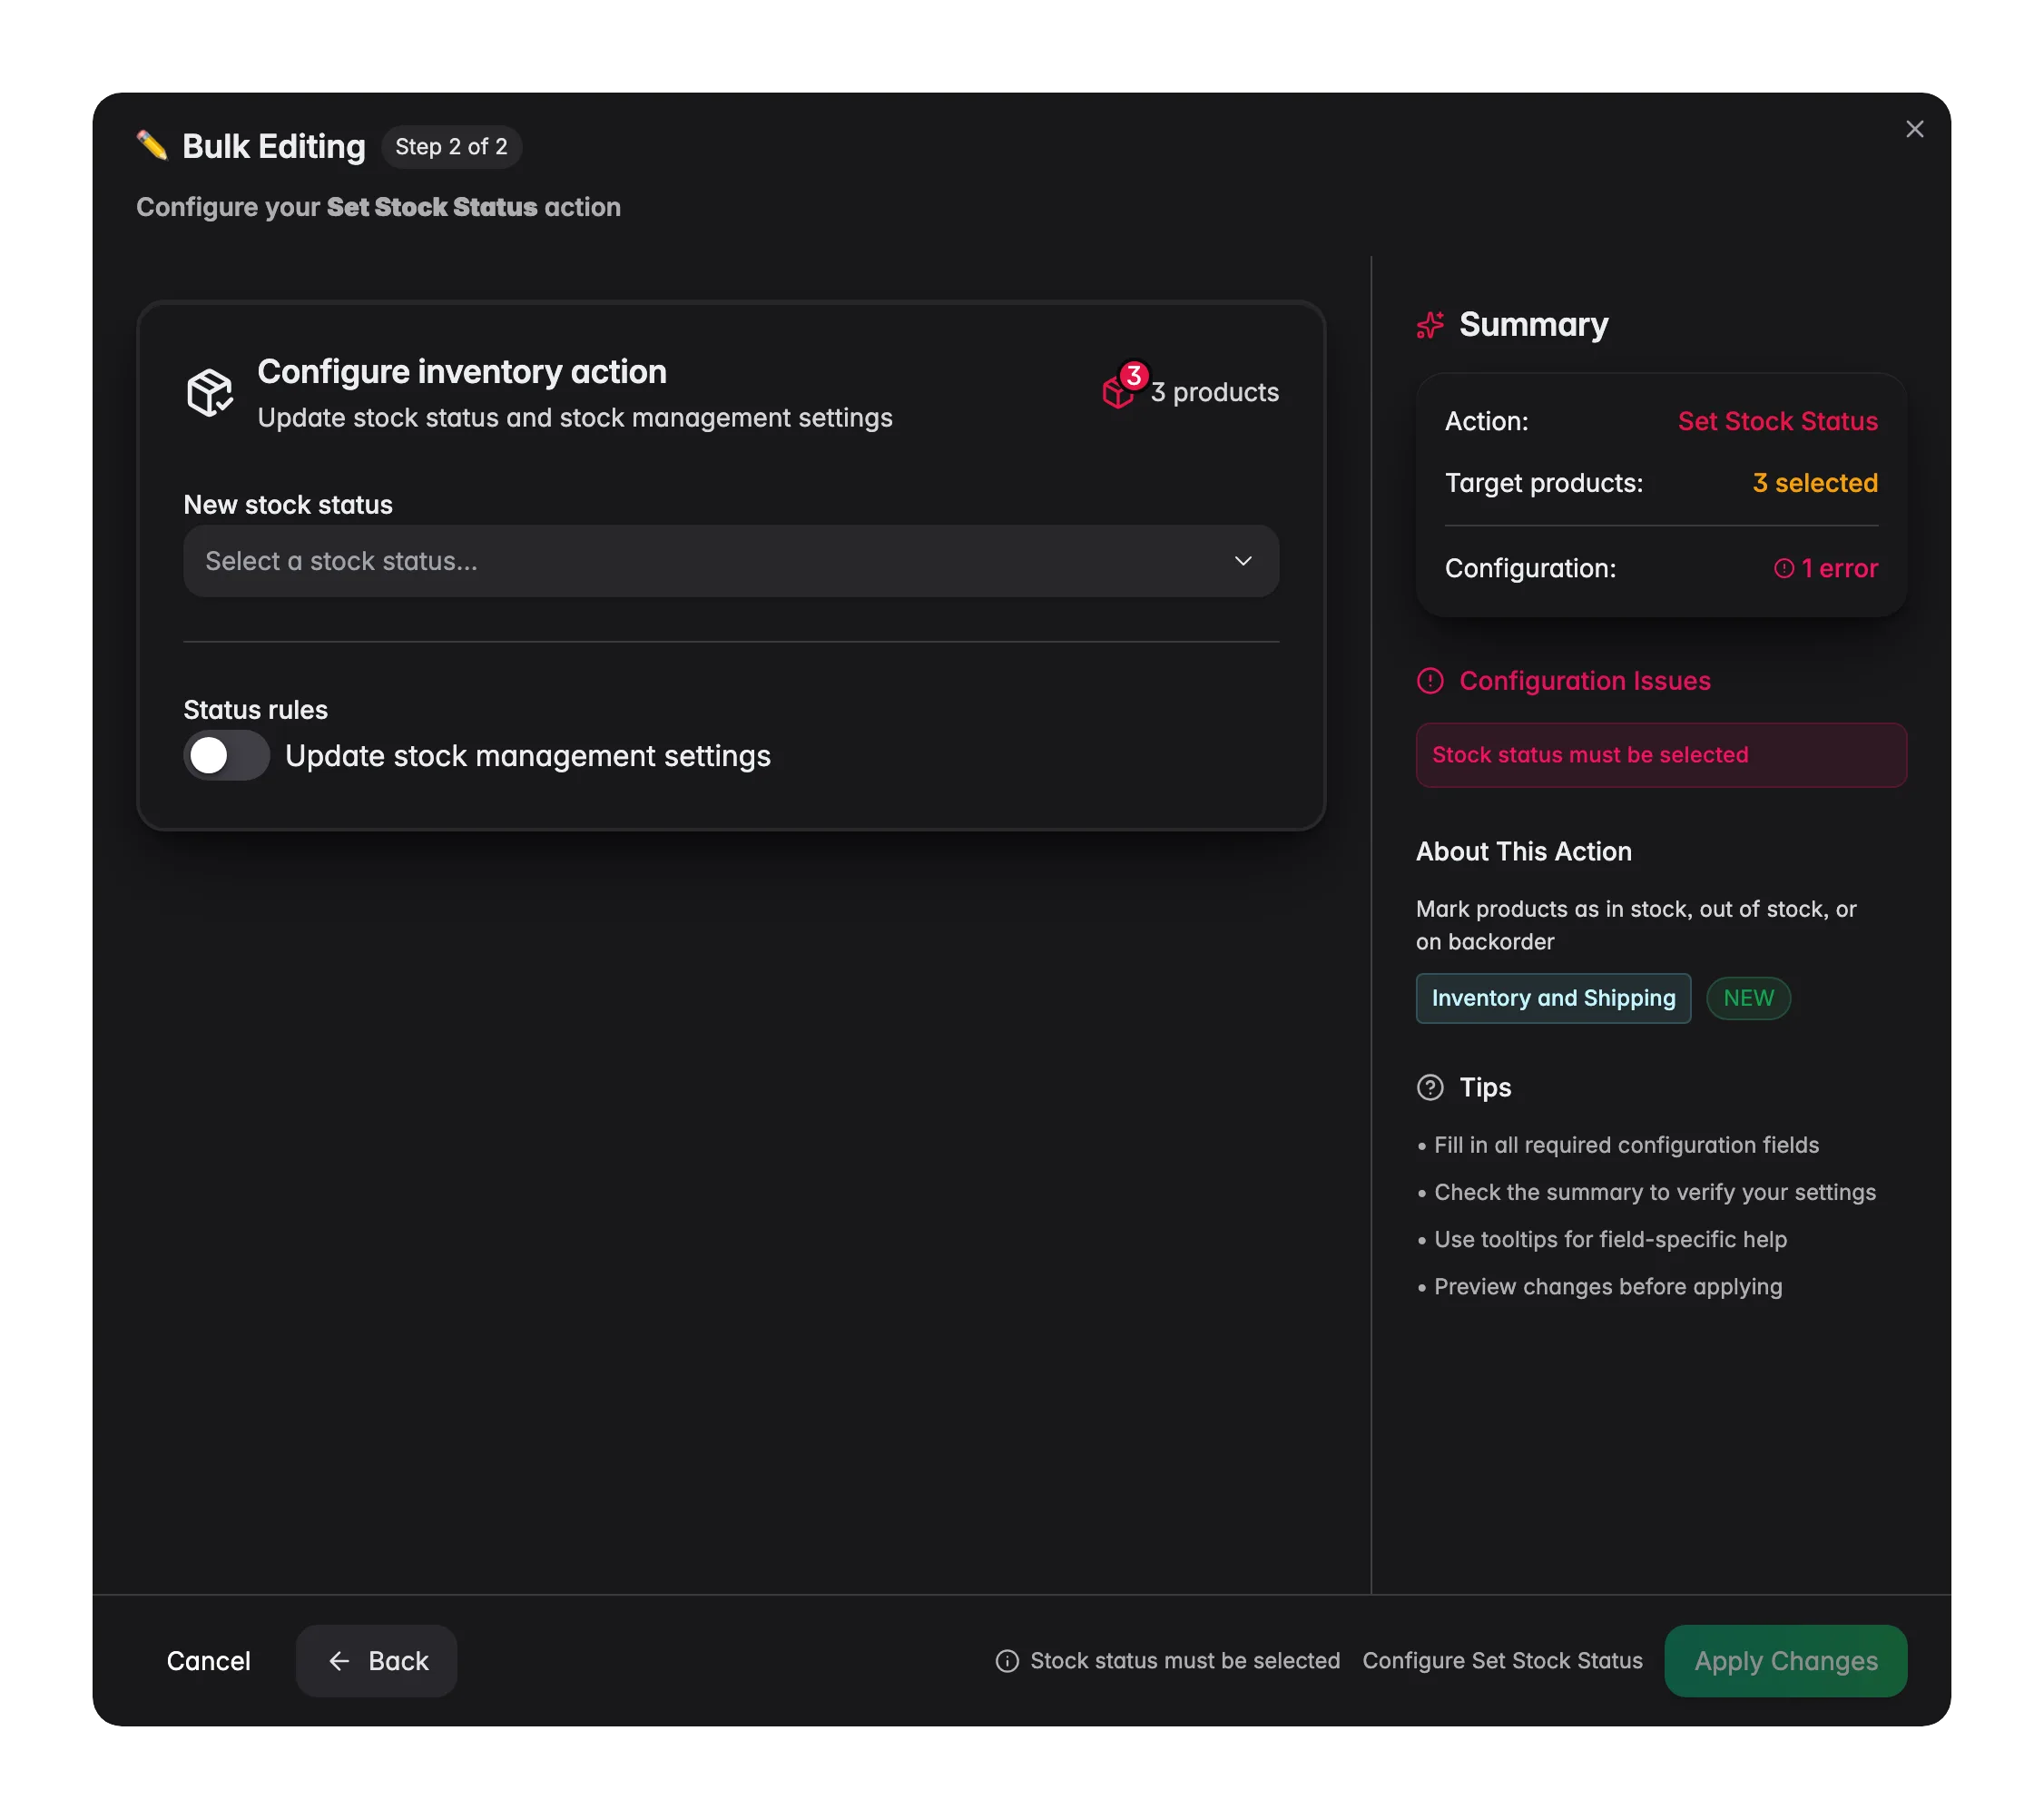
Task: Go Back to previous step
Action: click(x=376, y=1661)
